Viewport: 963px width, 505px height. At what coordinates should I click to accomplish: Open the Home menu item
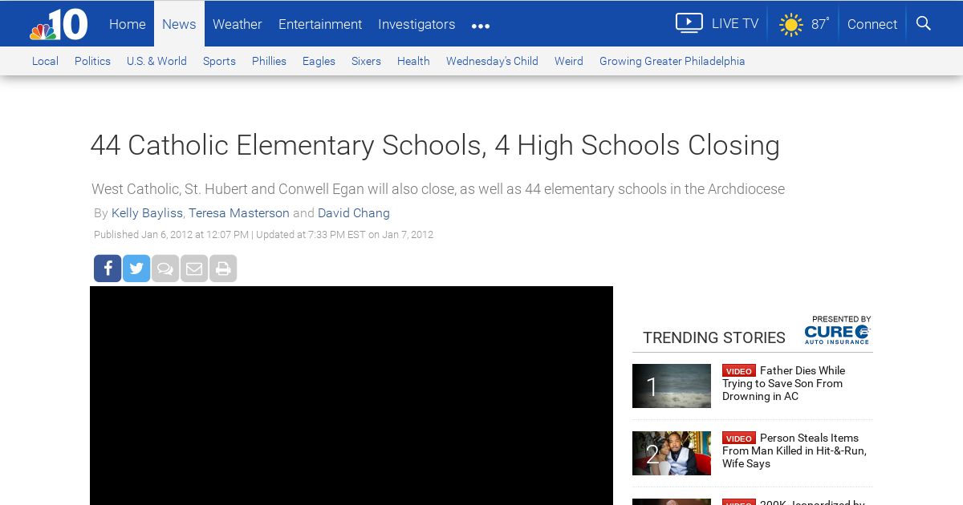coord(128,24)
